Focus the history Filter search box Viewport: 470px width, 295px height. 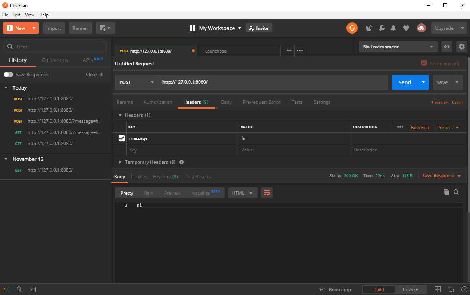point(55,47)
